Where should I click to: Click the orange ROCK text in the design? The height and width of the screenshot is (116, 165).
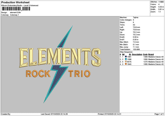click(38, 73)
